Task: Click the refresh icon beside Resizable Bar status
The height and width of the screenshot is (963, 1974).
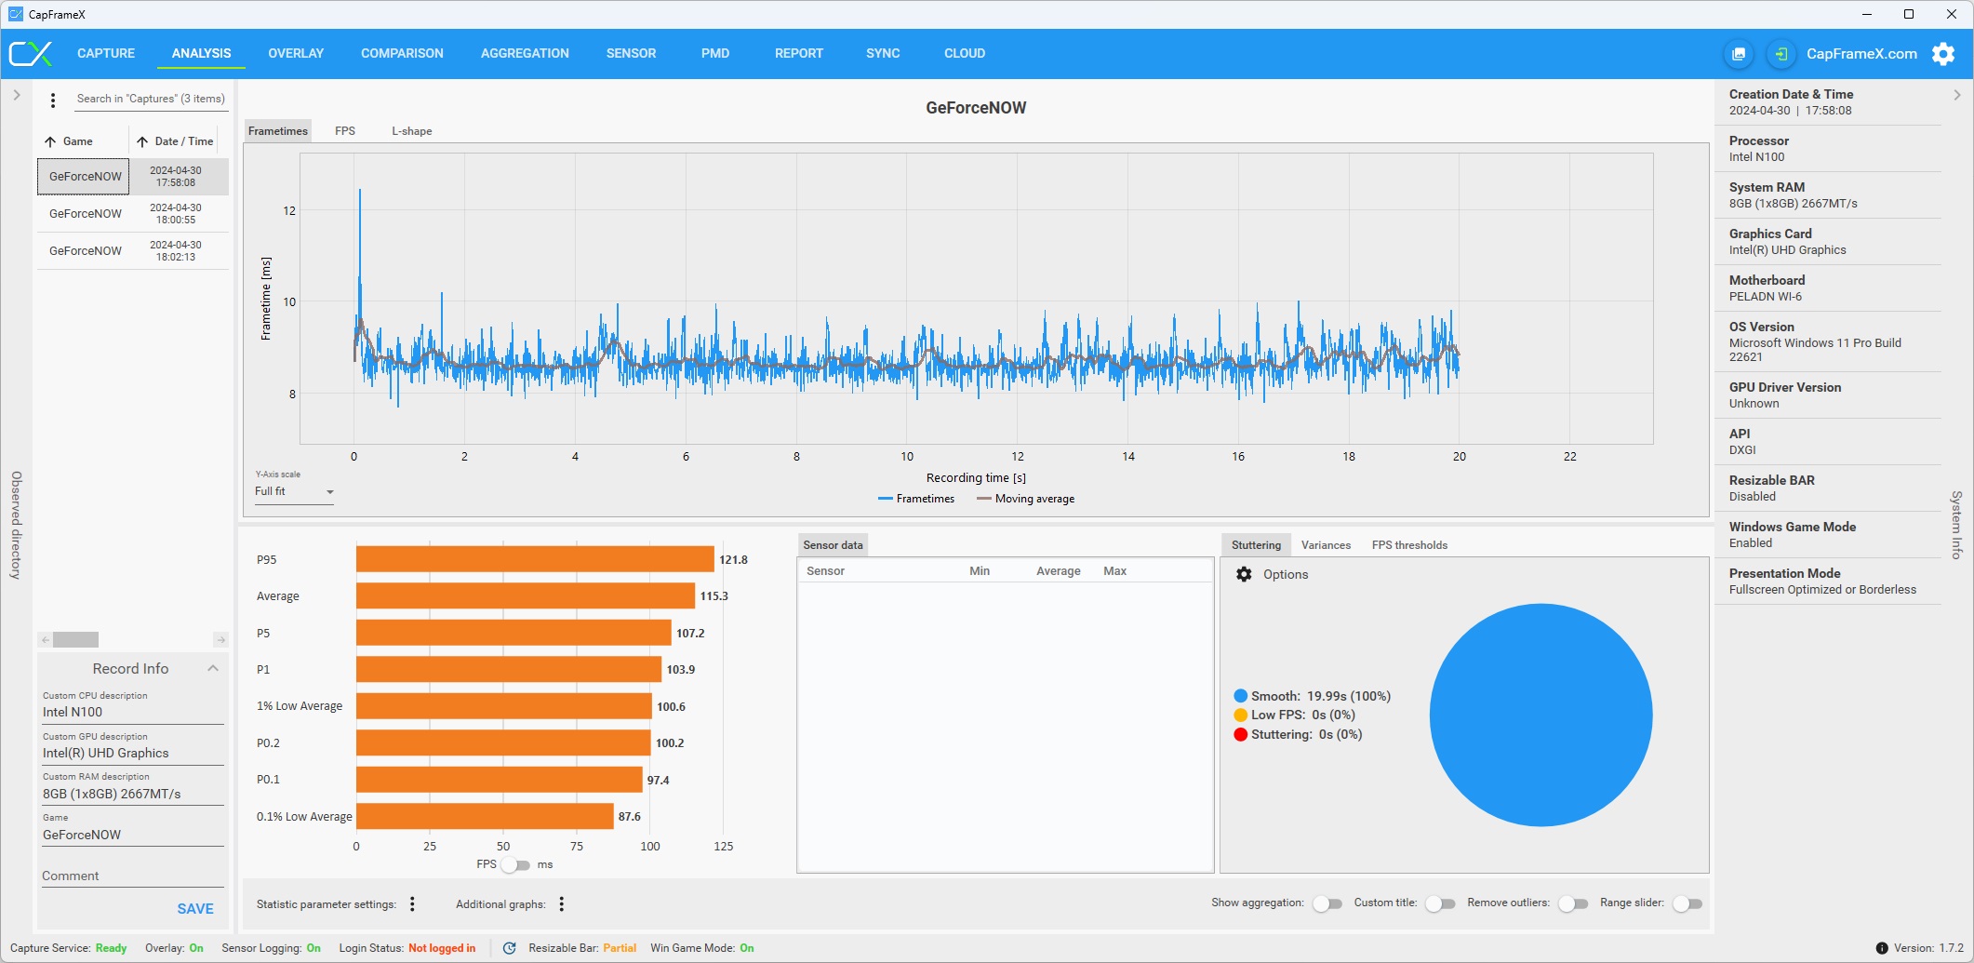Action: pos(509,948)
